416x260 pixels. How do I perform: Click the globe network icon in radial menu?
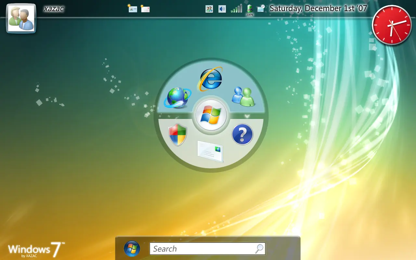(177, 97)
